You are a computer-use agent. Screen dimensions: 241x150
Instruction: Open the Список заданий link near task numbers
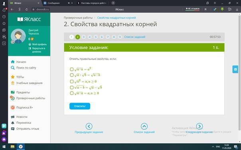tap(134, 37)
